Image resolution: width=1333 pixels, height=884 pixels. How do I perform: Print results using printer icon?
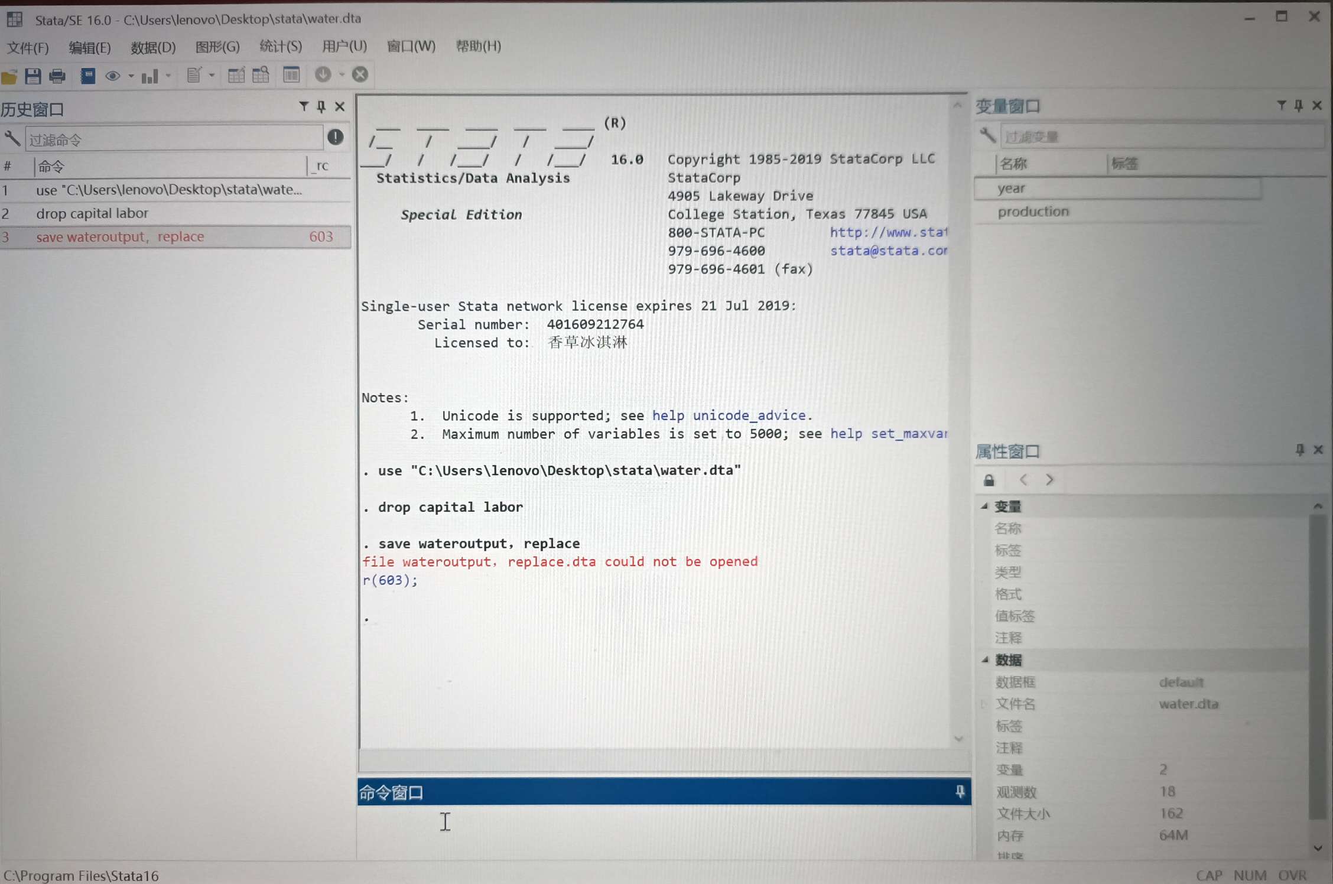(57, 76)
